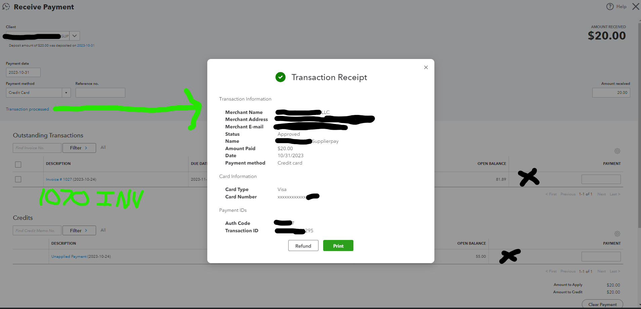Screen dimensions: 641x309
Task: Open the Client selection dropdown
Action: tap(74, 36)
